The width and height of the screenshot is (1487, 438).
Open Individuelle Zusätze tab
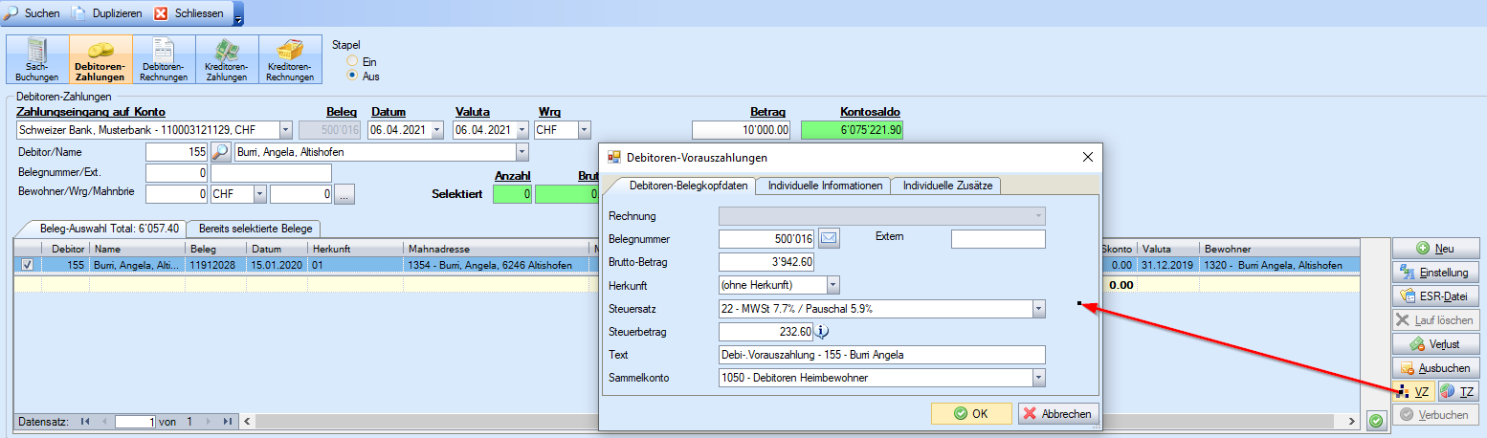(x=946, y=186)
